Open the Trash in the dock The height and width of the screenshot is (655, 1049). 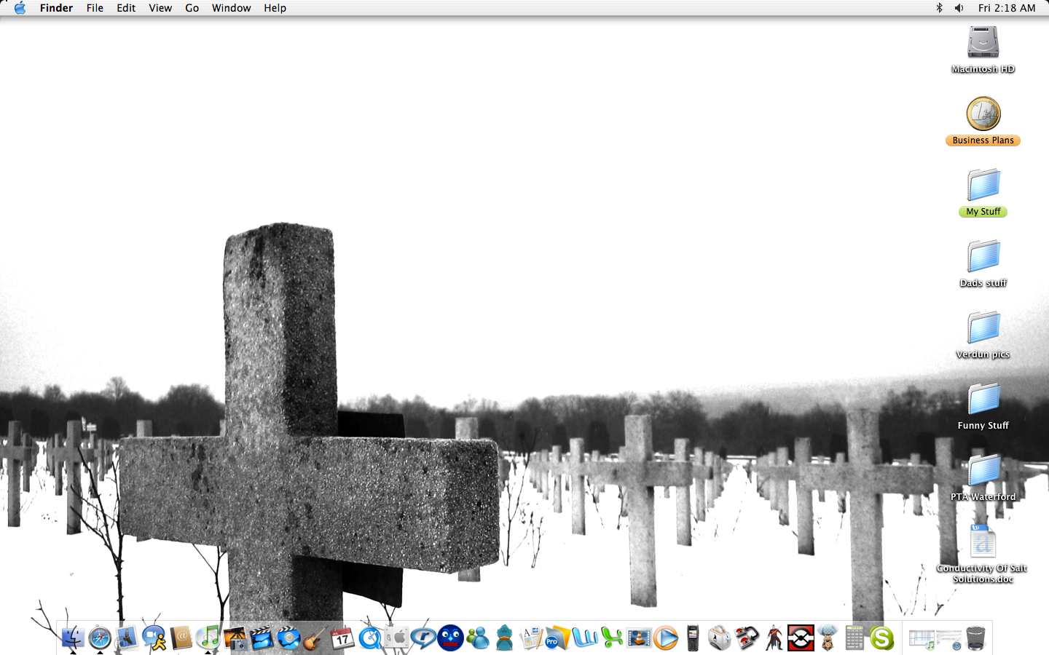click(x=975, y=638)
